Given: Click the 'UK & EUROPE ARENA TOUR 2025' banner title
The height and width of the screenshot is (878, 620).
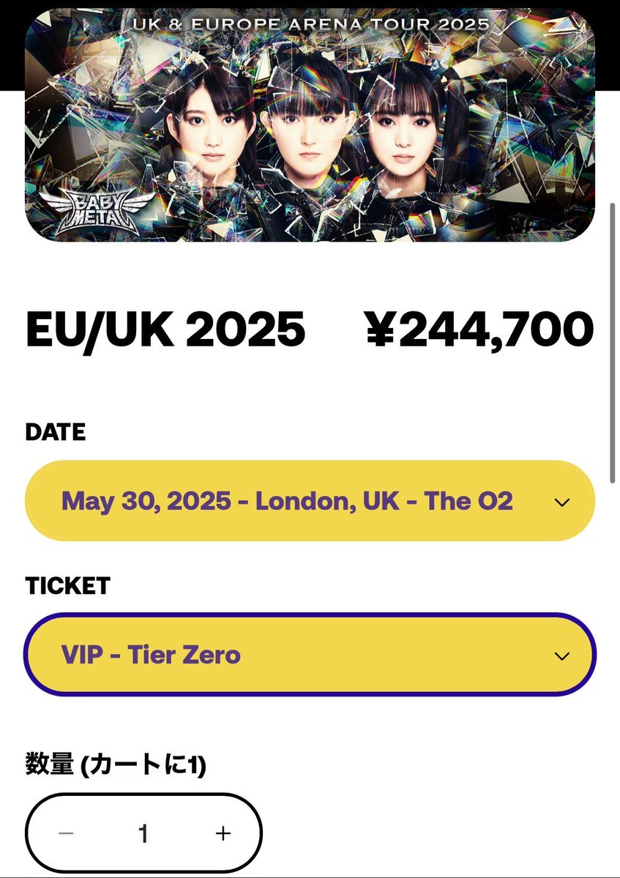Looking at the screenshot, I should (x=311, y=24).
